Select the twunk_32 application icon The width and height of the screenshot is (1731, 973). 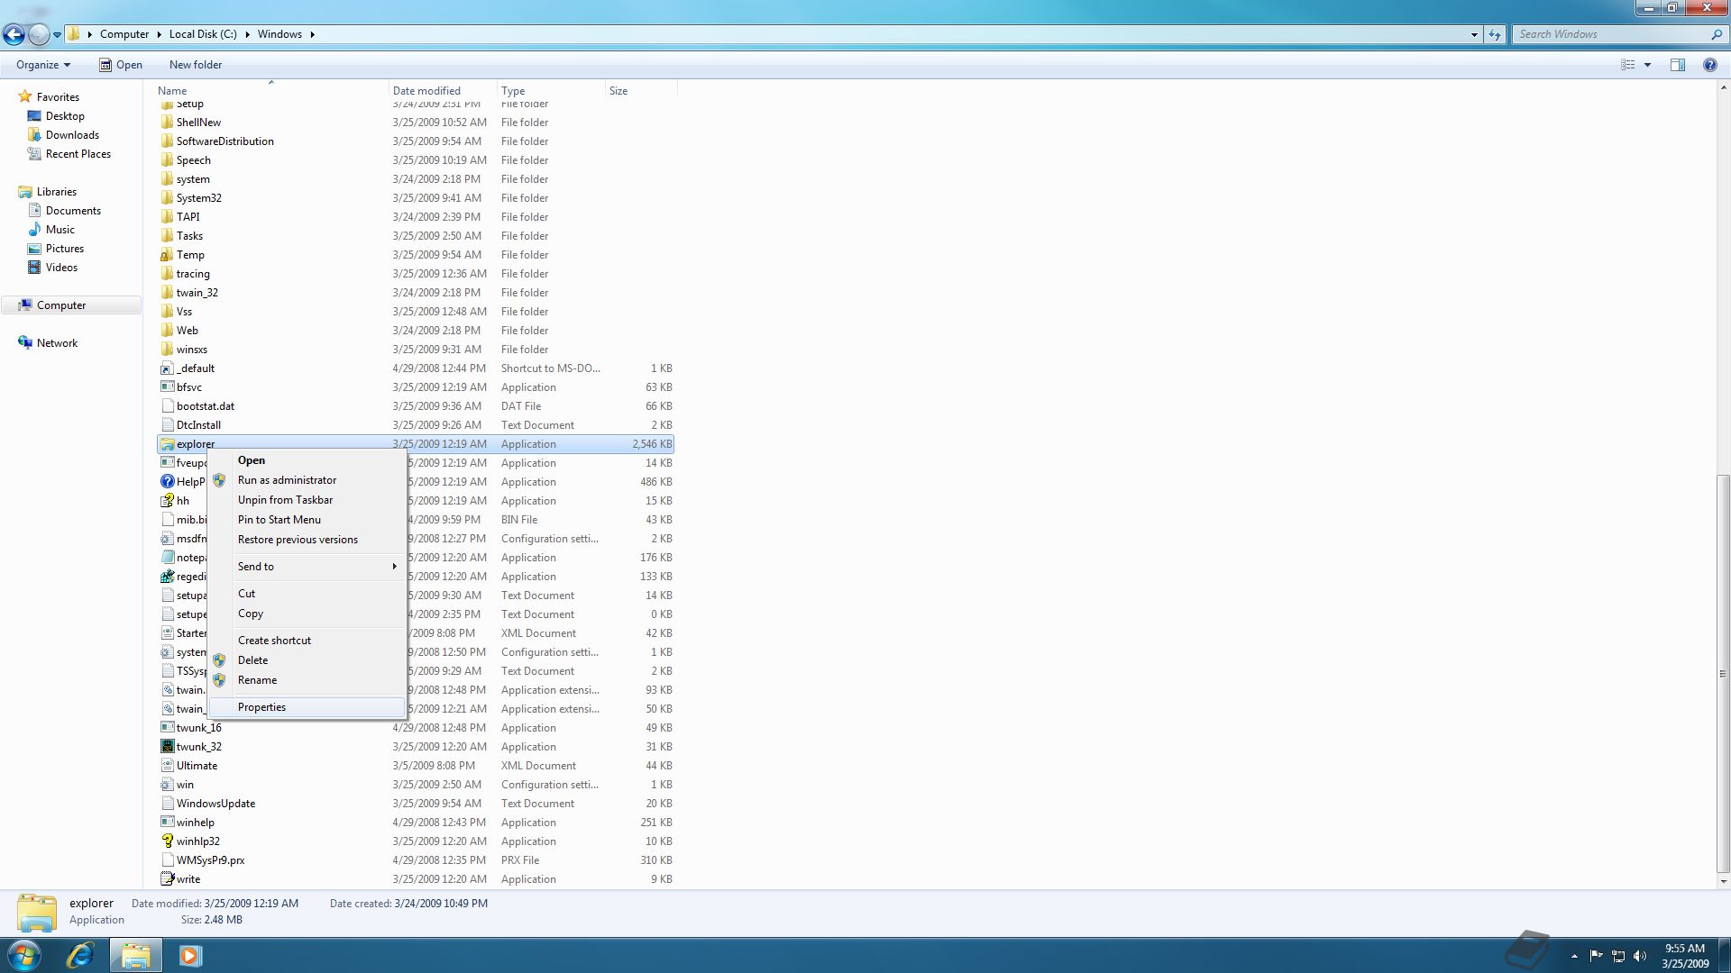167,747
